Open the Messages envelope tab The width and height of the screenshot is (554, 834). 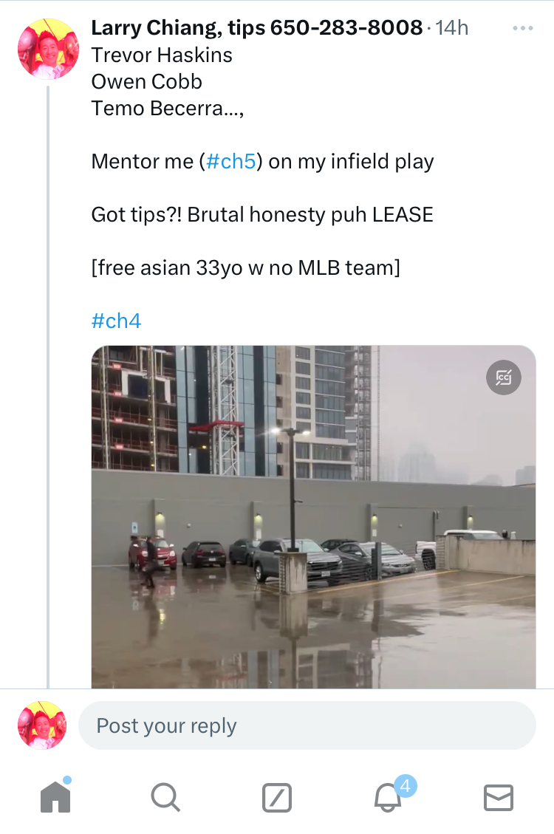tap(499, 798)
